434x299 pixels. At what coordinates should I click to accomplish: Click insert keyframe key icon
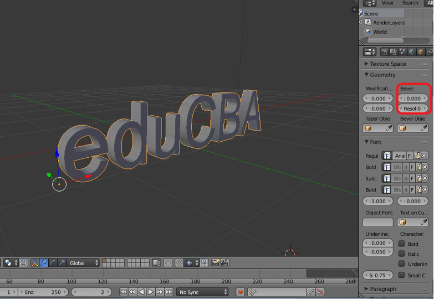pyautogui.click(x=311, y=292)
